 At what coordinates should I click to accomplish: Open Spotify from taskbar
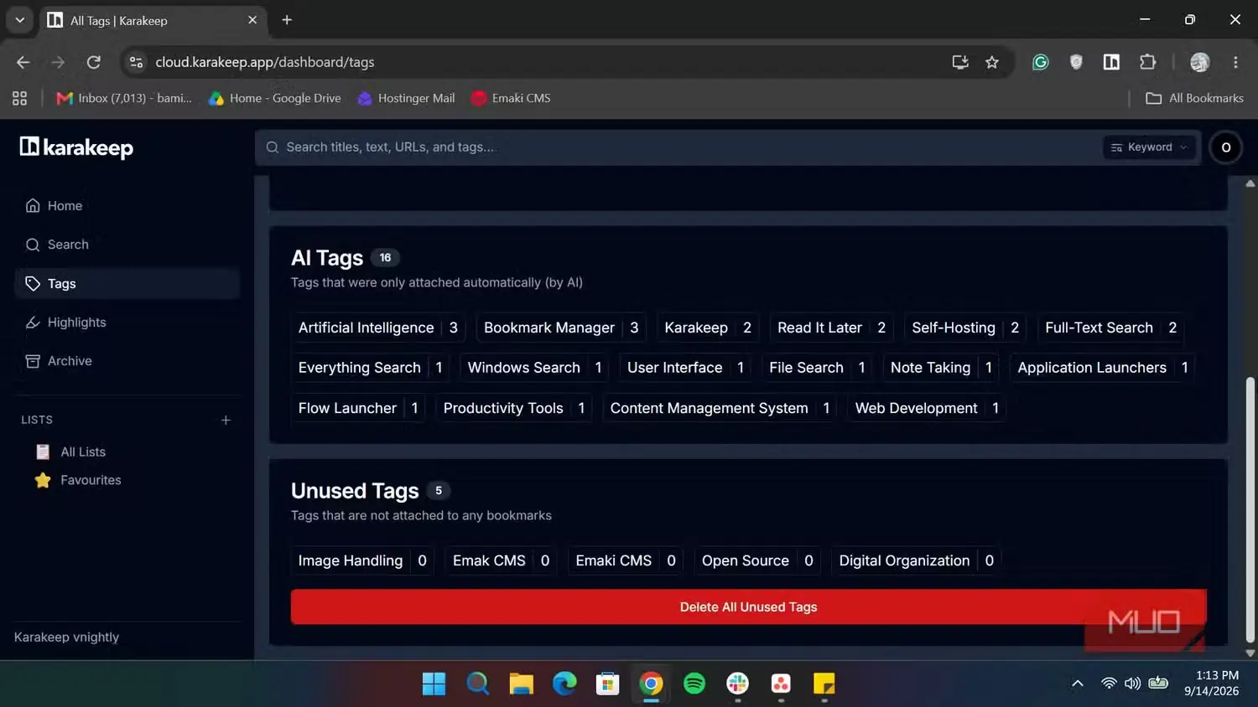[x=694, y=684]
